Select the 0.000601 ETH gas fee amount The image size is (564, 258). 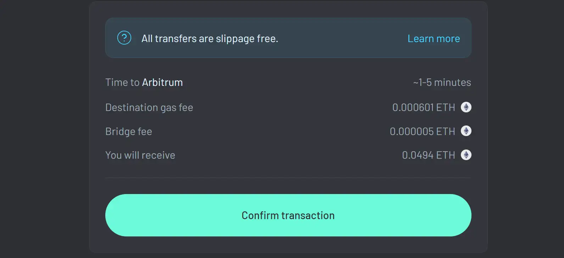click(x=423, y=107)
